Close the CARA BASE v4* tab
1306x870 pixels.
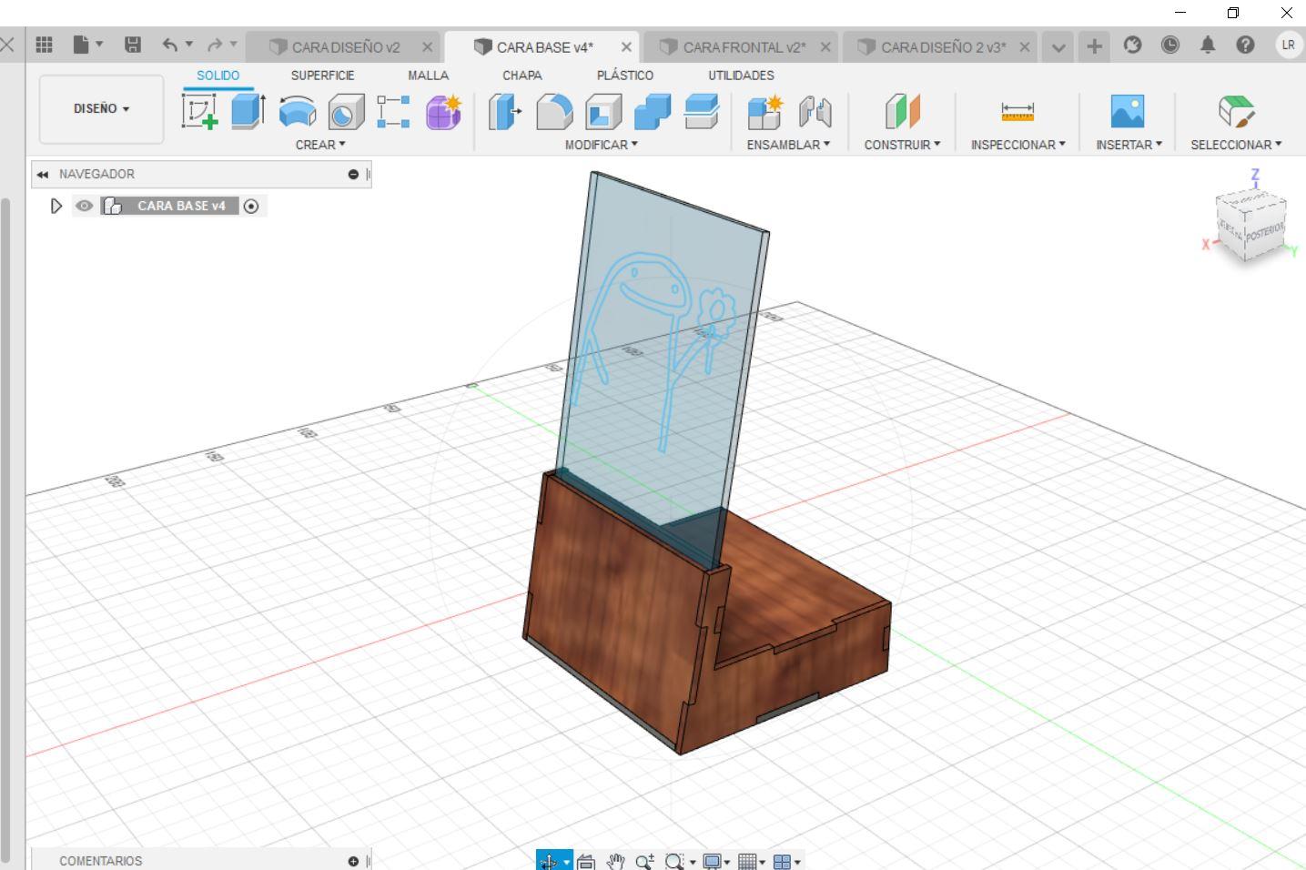626,47
